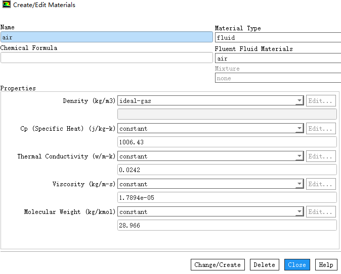
Task: Select the Thermal Conductivity value 0.0242
Action: (x=227, y=170)
